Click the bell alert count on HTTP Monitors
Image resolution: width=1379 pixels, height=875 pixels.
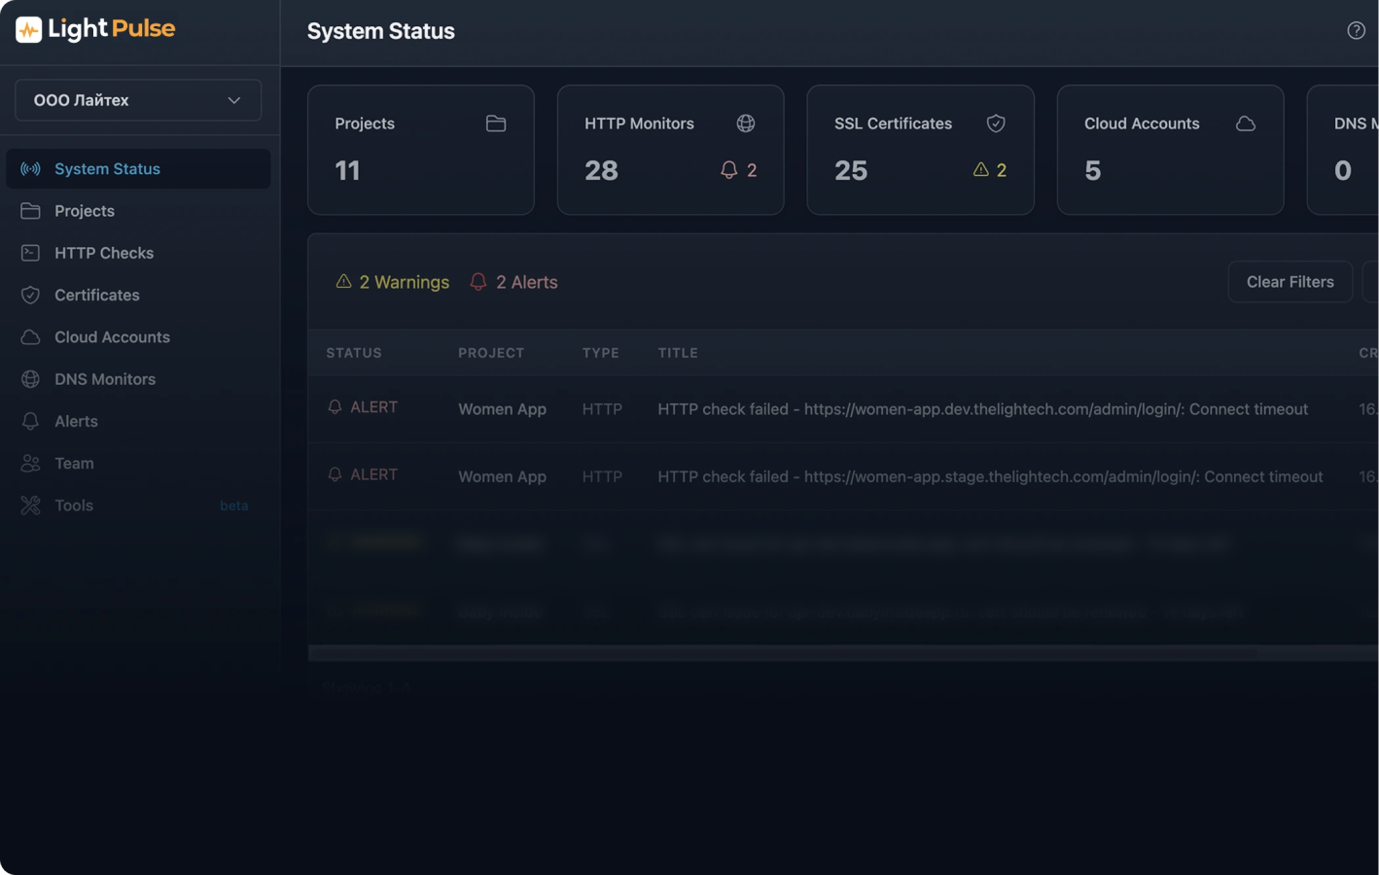pyautogui.click(x=738, y=170)
